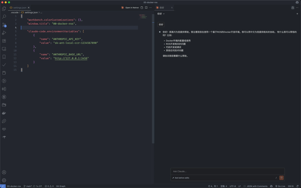
Task: Toggle the lock group icon in the Claude panel
Action: pyautogui.click(x=293, y=8)
